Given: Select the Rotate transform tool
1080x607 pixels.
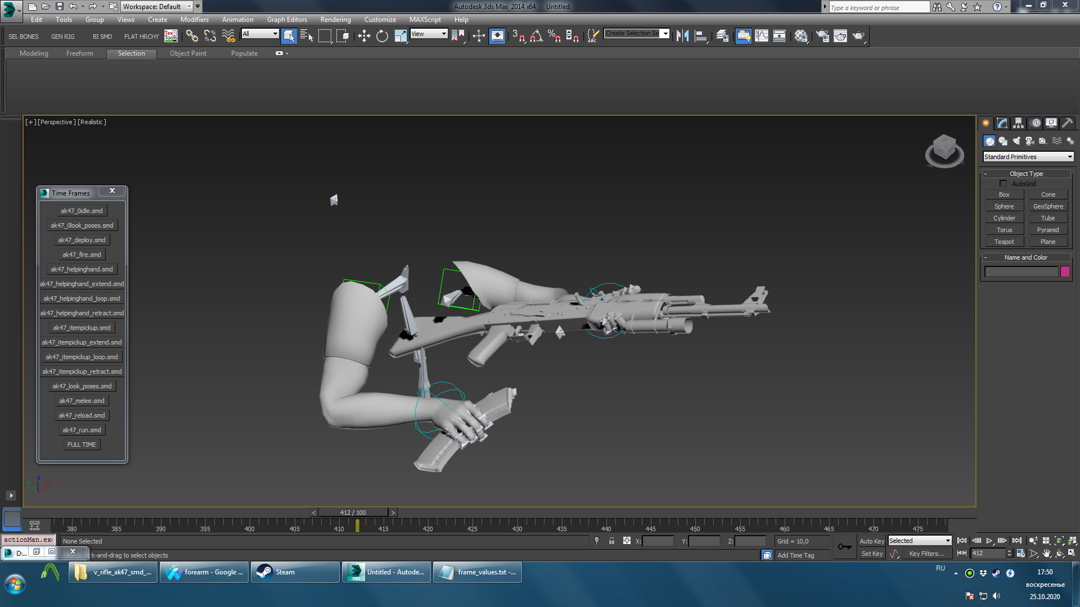Looking at the screenshot, I should click(382, 36).
